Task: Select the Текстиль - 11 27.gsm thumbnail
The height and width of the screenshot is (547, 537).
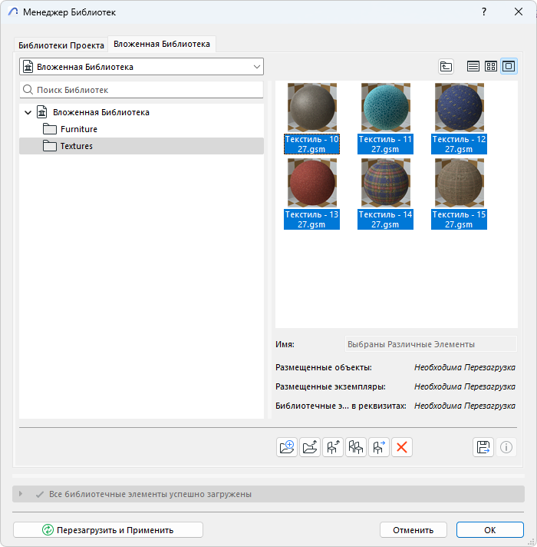Action: point(386,118)
